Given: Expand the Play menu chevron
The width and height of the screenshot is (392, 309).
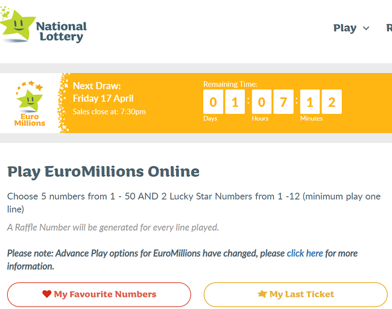Looking at the screenshot, I should (366, 28).
